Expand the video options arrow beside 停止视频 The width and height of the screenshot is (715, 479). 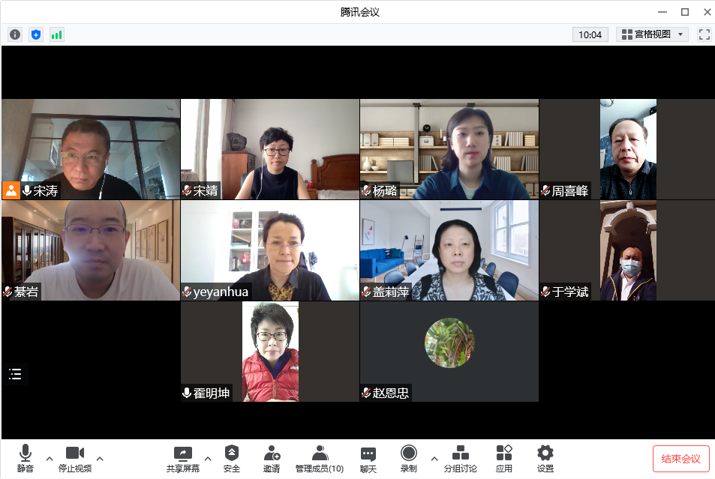100,458
